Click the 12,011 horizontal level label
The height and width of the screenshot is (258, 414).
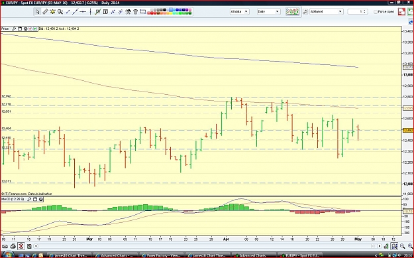[x=6, y=181]
